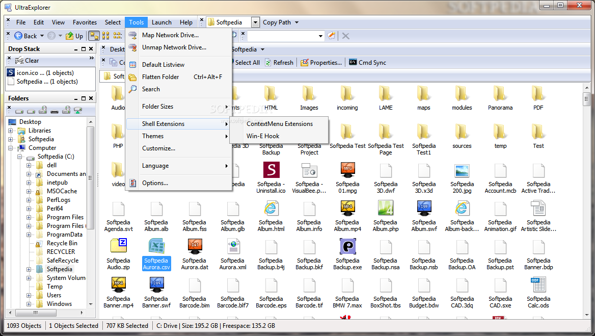
Task: Click the empty address input field
Action: (283, 36)
